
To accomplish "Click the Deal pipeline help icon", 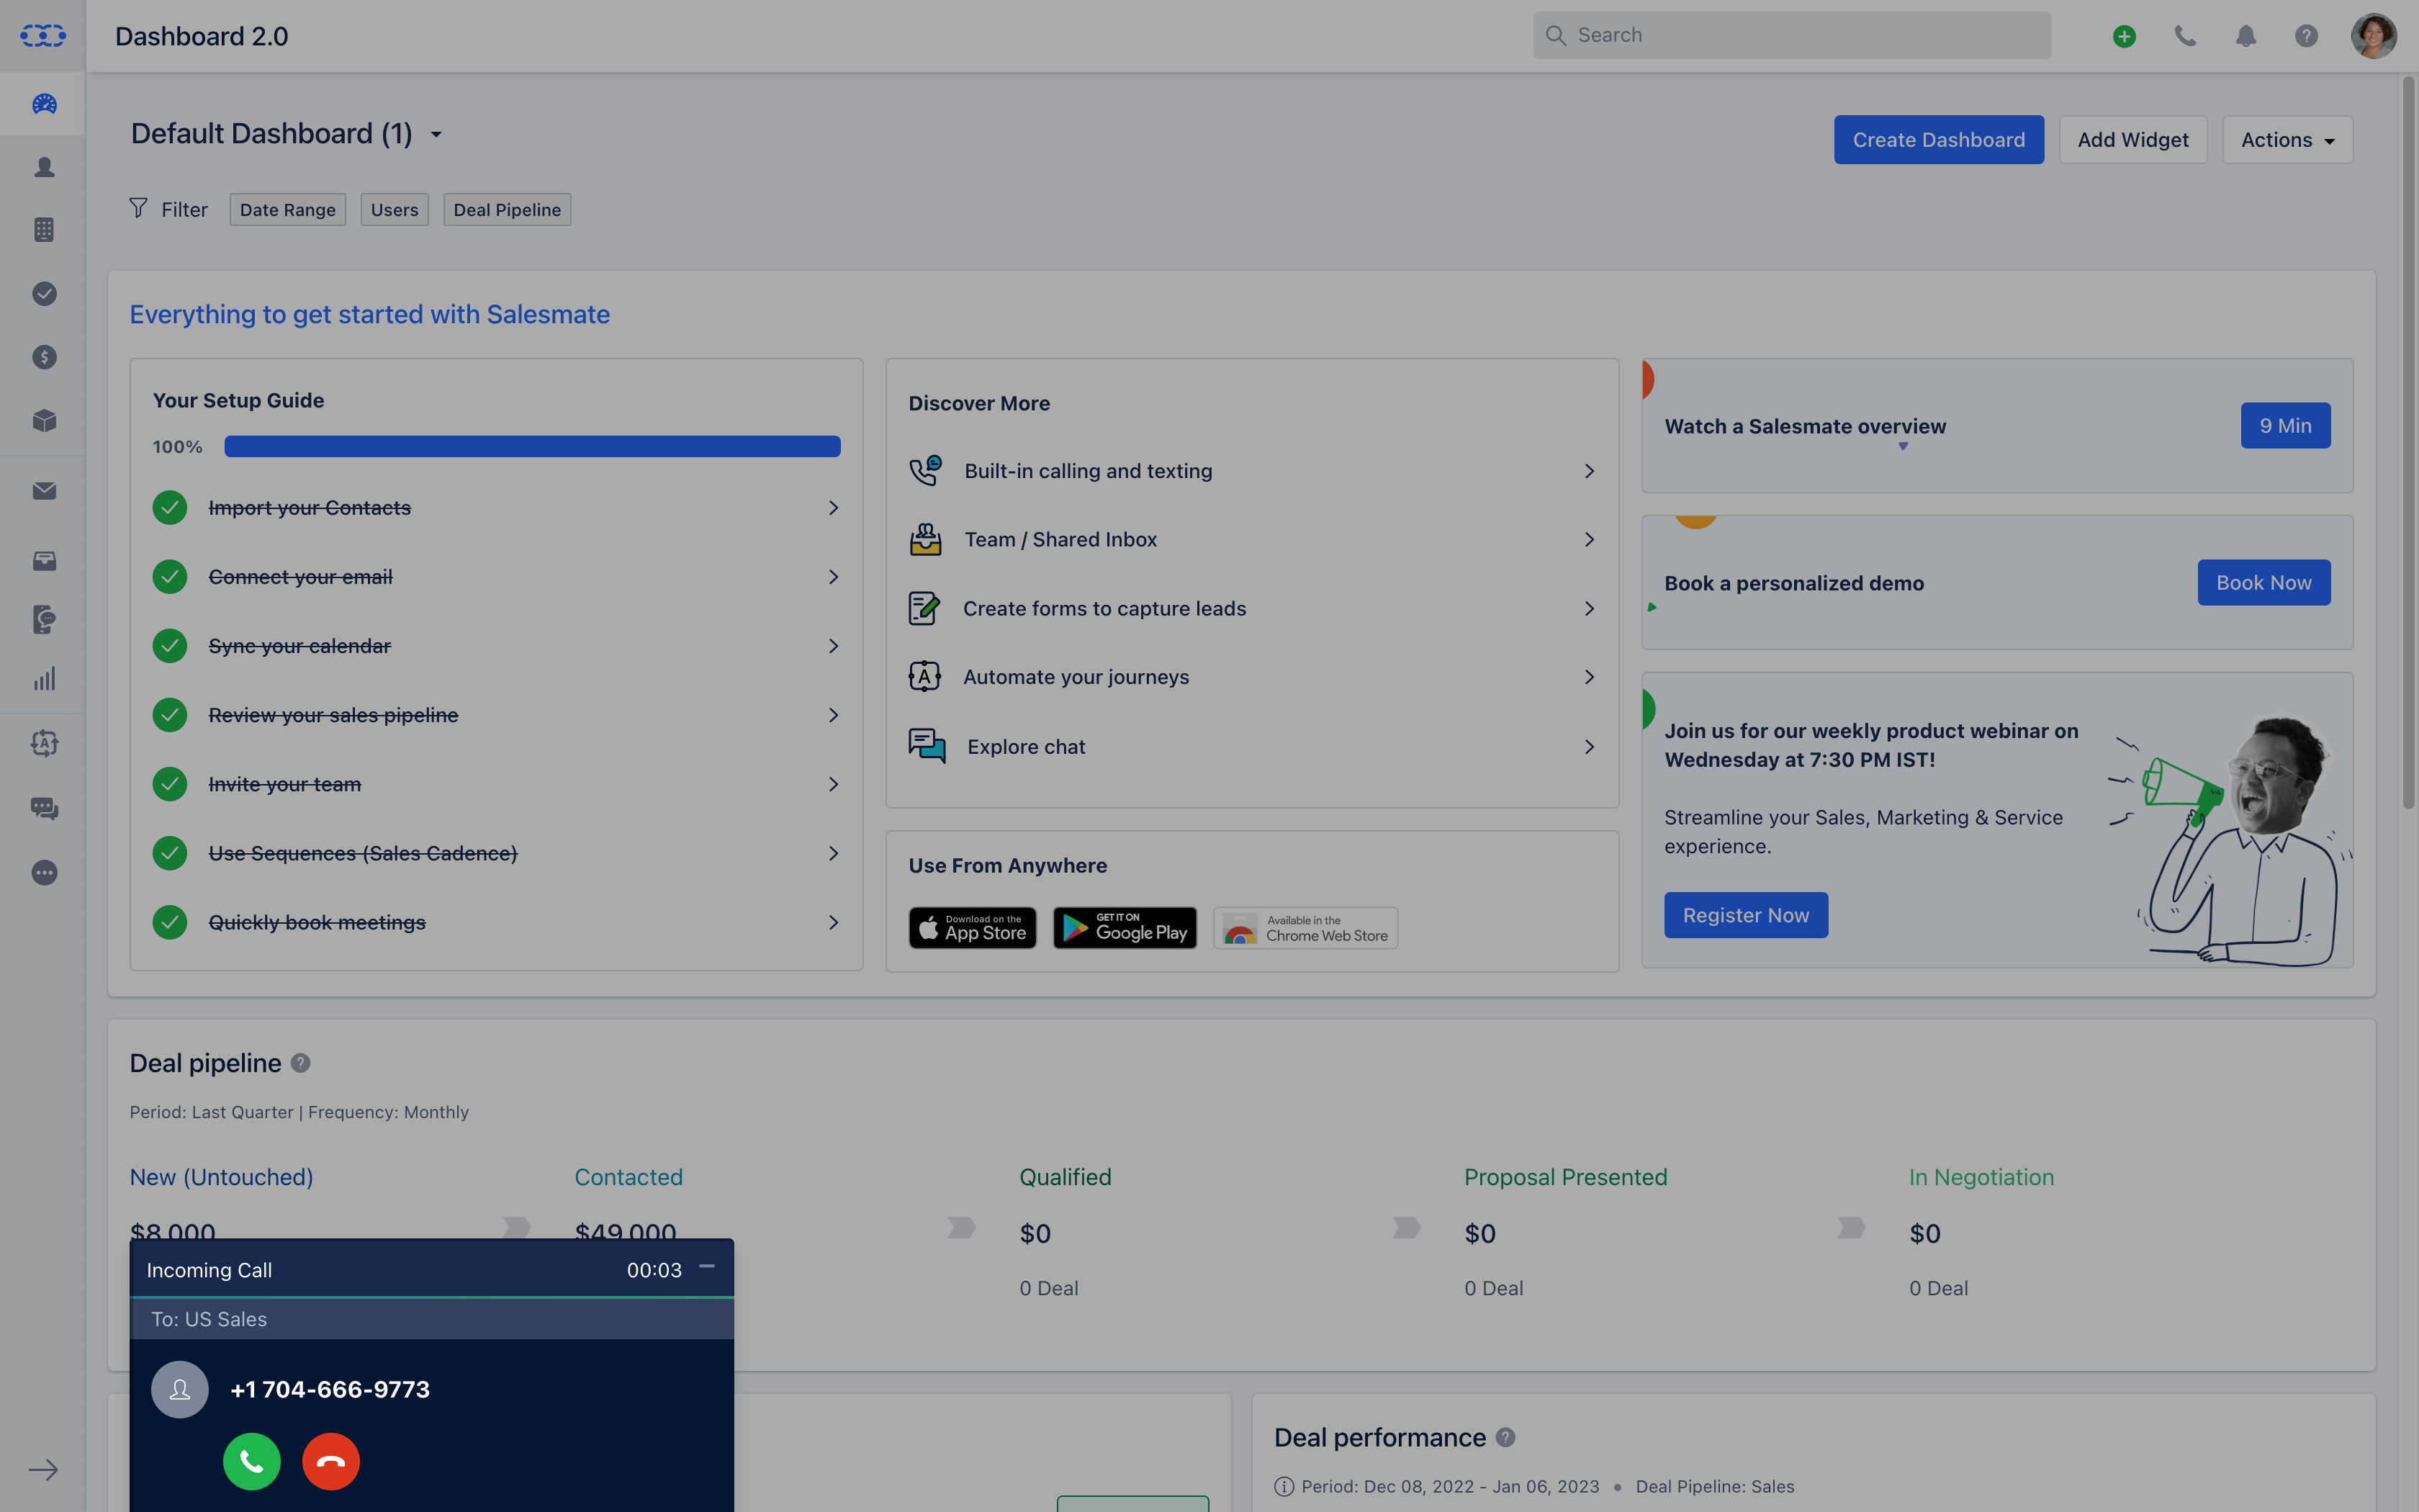I will point(300,1063).
